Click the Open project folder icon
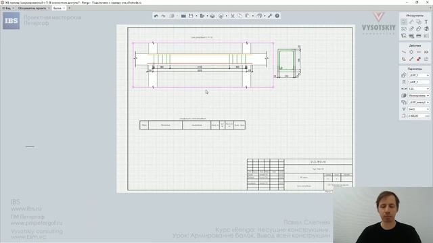 point(183,16)
